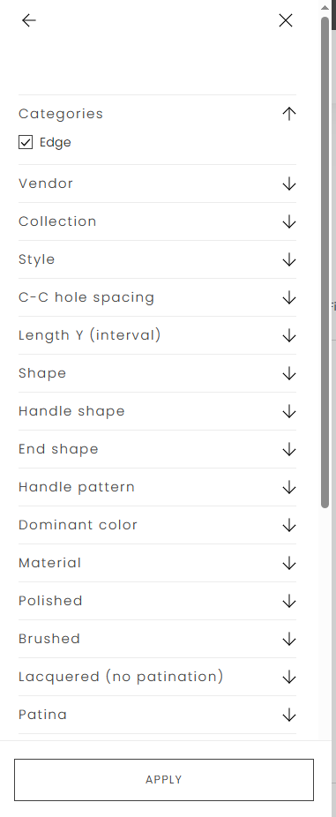This screenshot has width=336, height=817.
Task: Collapse Categories using the up arrow
Action: coord(289,114)
